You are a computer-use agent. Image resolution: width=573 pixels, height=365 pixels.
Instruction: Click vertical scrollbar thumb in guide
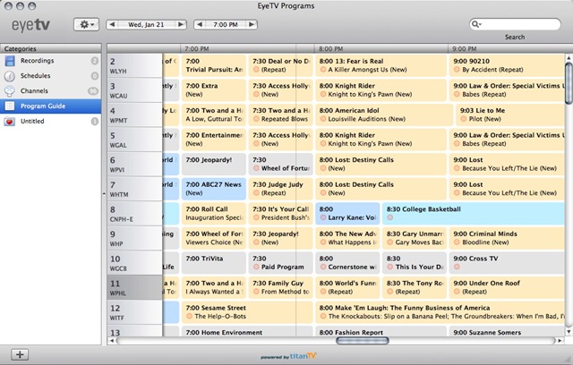point(569,83)
